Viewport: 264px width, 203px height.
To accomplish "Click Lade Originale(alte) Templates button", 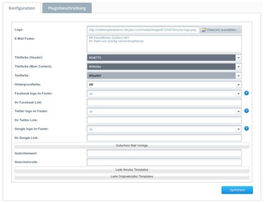I will [132, 176].
